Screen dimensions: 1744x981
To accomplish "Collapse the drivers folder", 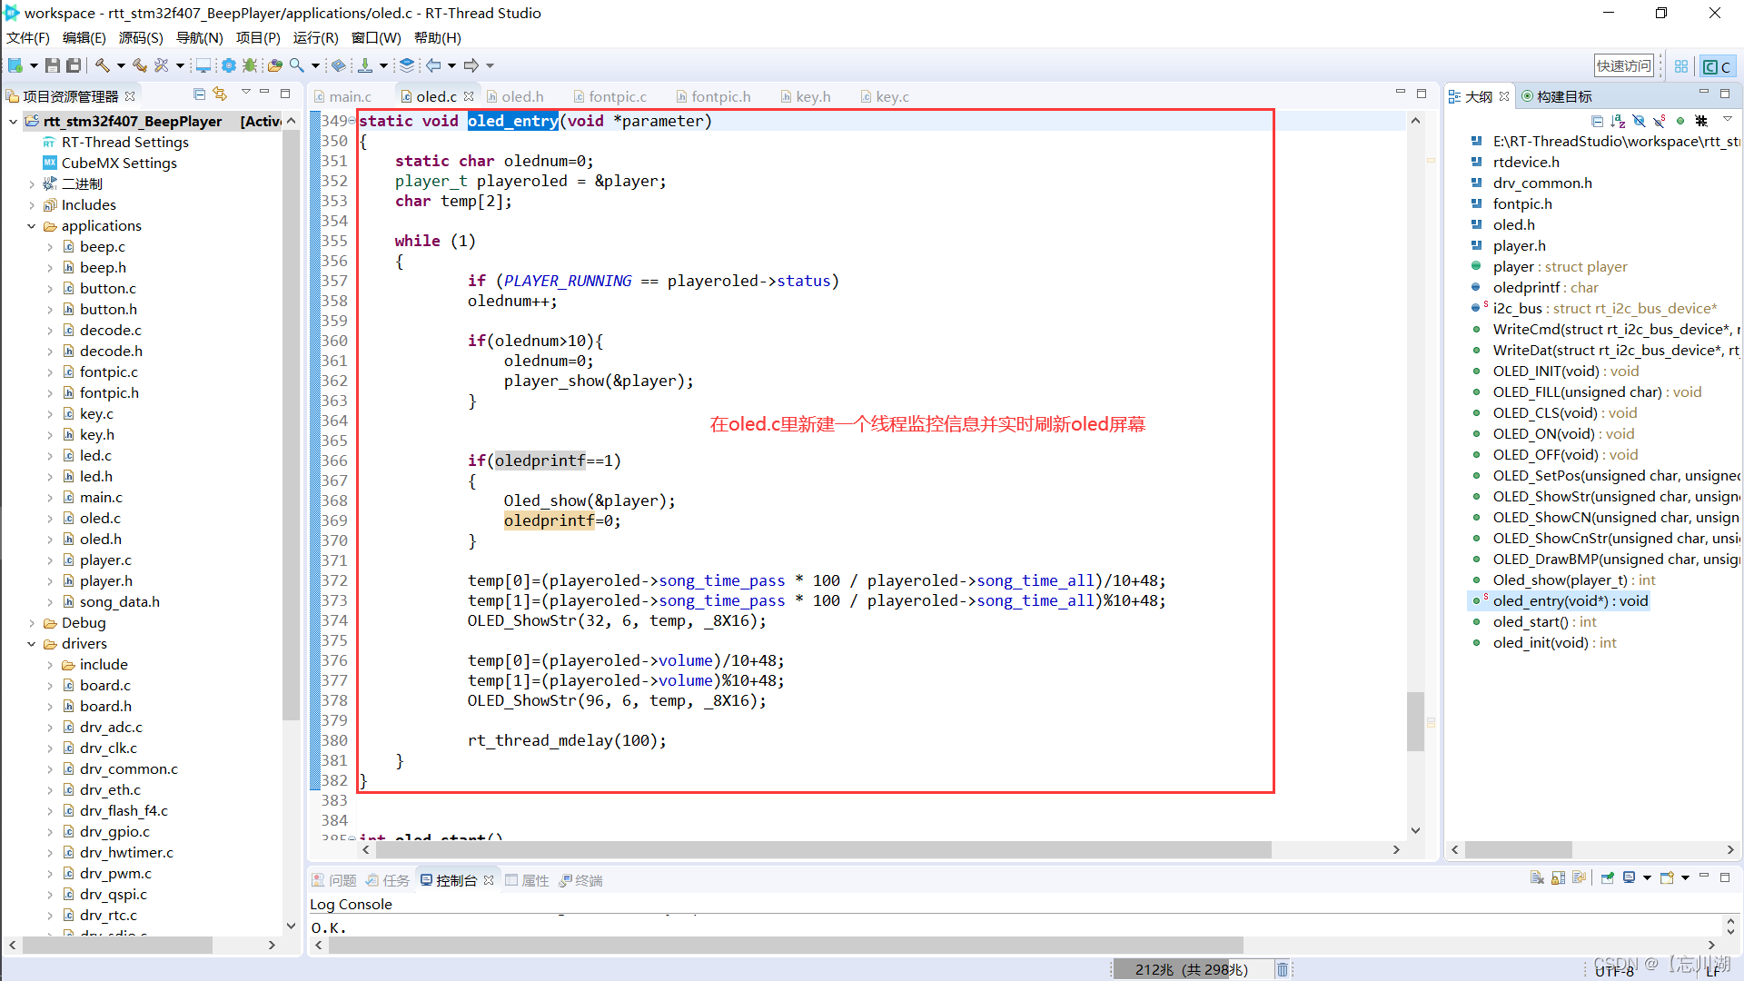I will point(32,644).
